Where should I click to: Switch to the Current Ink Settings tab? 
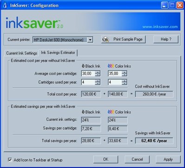[22, 53]
